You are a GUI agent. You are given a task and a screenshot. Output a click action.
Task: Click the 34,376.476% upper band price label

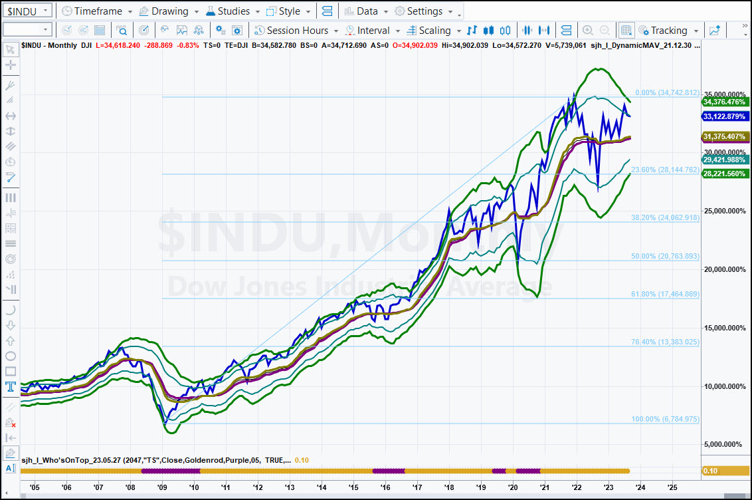(x=725, y=102)
